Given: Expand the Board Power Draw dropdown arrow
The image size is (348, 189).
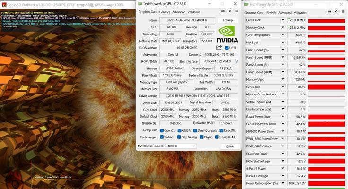Looking at the screenshot, I should pos(283,116).
